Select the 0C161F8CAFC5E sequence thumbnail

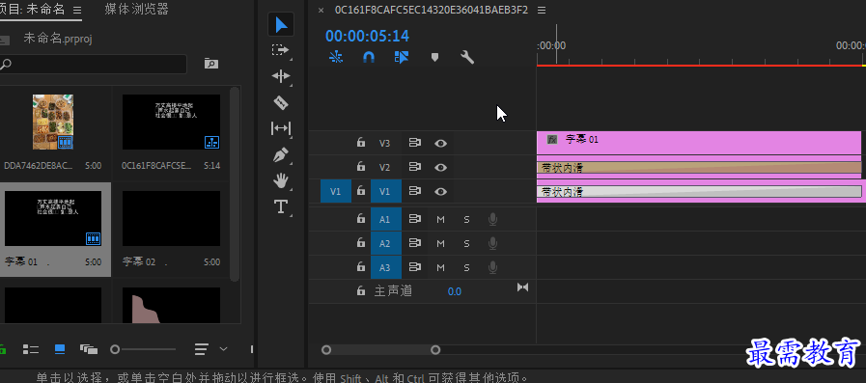click(x=171, y=122)
